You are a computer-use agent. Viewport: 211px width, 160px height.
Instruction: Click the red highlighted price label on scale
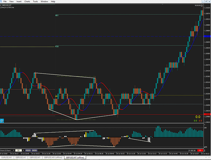207,114
